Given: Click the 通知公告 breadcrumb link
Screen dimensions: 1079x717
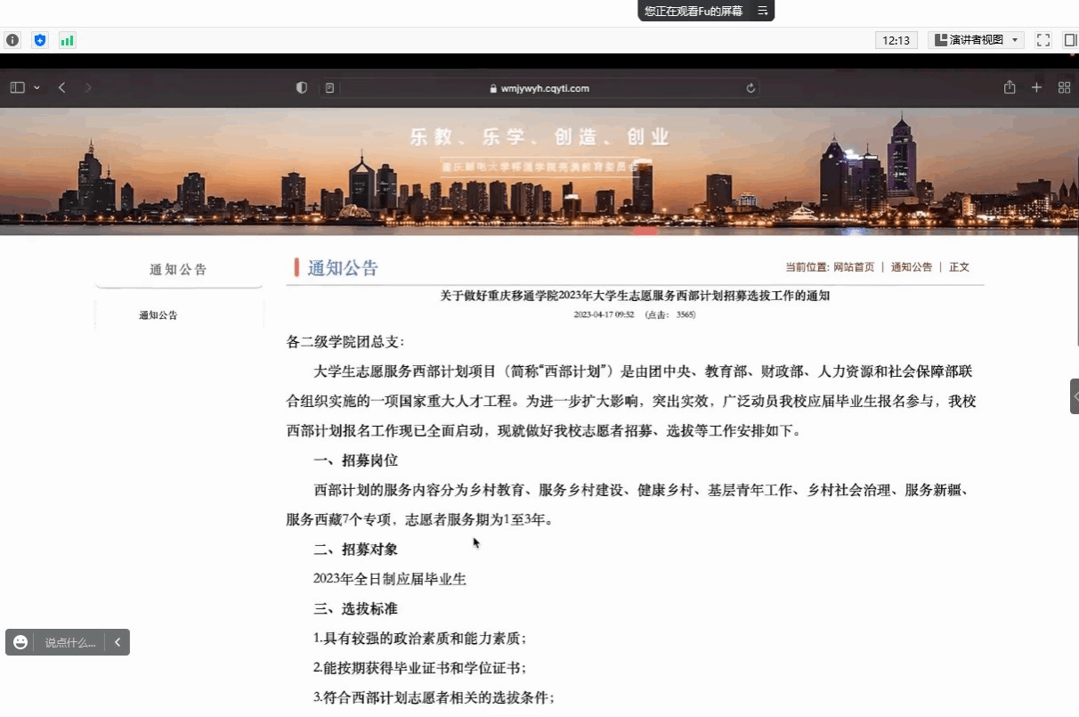Looking at the screenshot, I should point(912,267).
